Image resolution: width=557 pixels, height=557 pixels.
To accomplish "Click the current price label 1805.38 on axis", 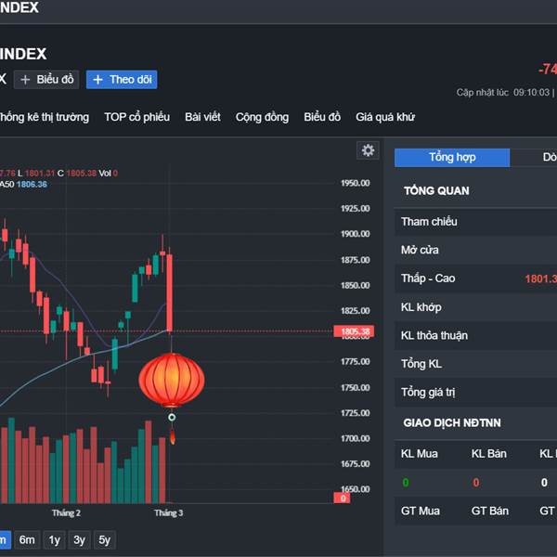I will 354,331.
